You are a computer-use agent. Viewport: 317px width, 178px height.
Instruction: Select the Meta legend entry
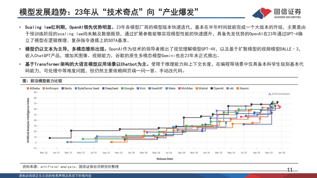coord(171,88)
